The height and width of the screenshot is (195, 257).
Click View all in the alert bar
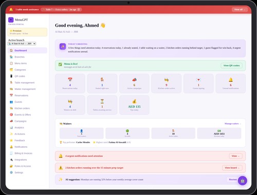pos(240,10)
